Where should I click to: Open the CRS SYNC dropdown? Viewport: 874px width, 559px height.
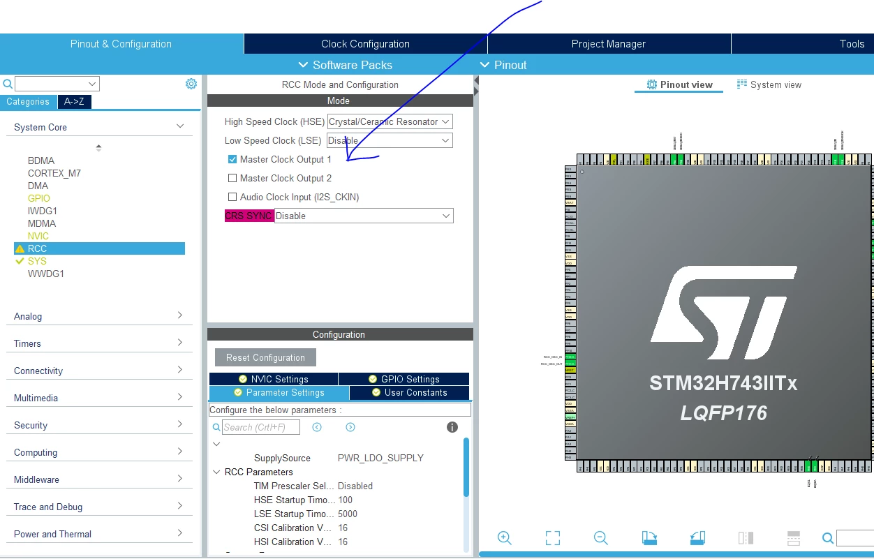(x=364, y=216)
